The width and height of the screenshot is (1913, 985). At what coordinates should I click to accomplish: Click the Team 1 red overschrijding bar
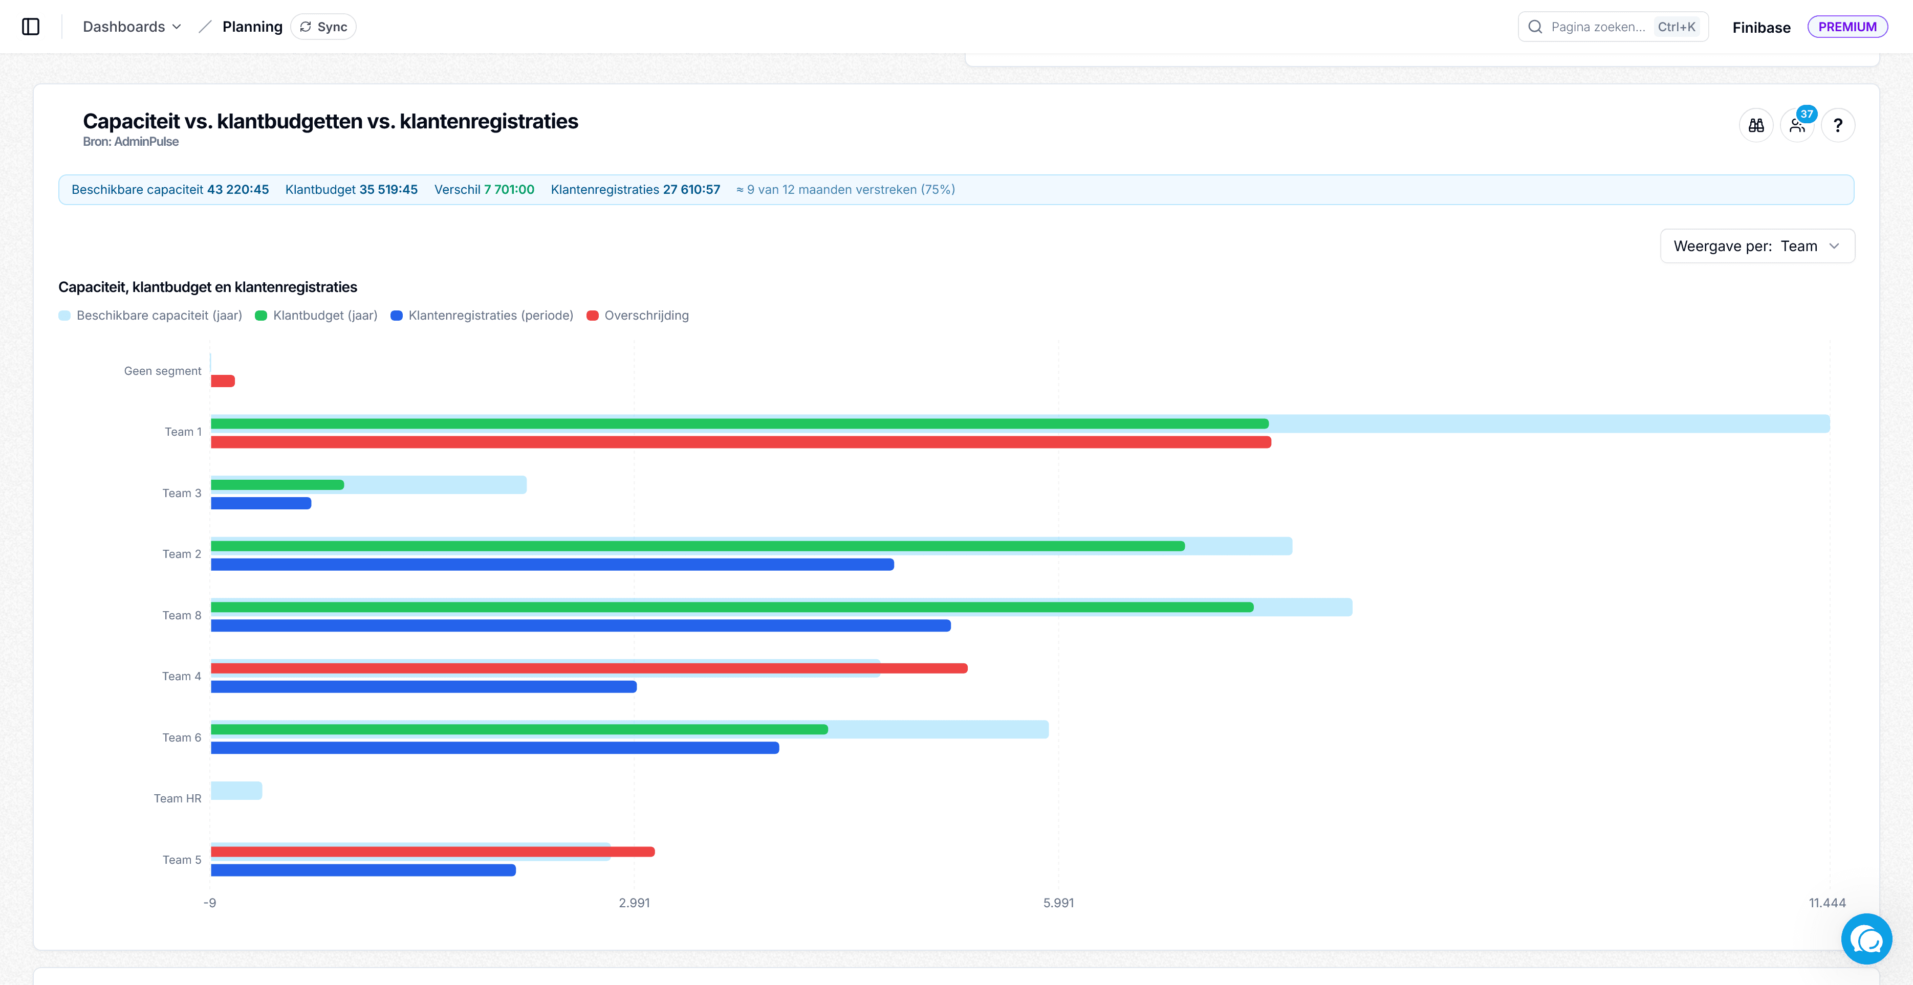coord(741,442)
